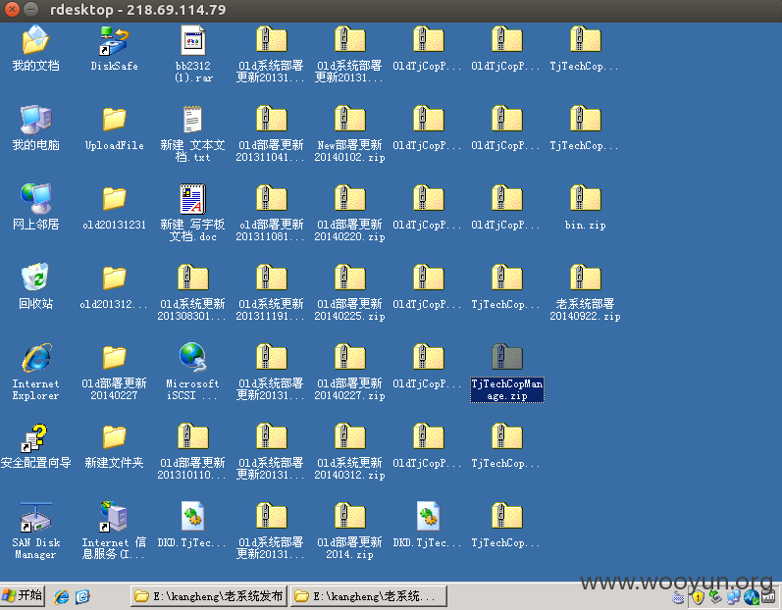Click the second quick launch icon

pos(82,596)
